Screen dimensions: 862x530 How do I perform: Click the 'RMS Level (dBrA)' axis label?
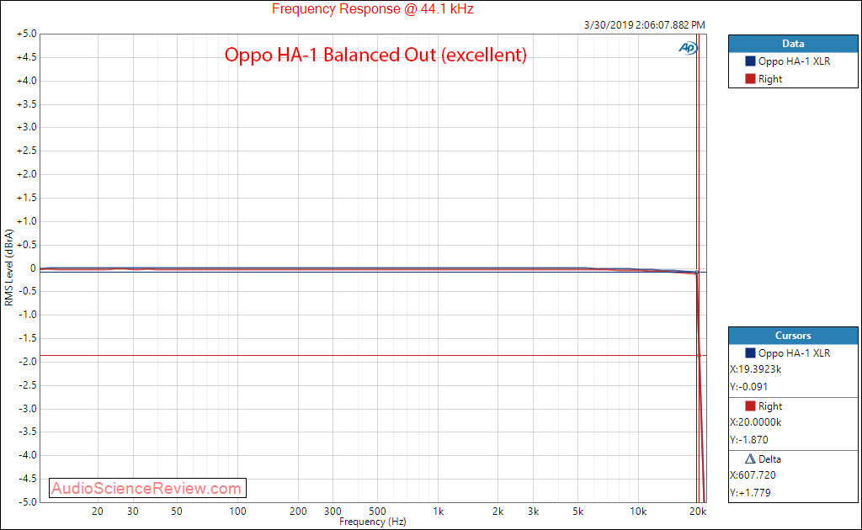[8, 268]
